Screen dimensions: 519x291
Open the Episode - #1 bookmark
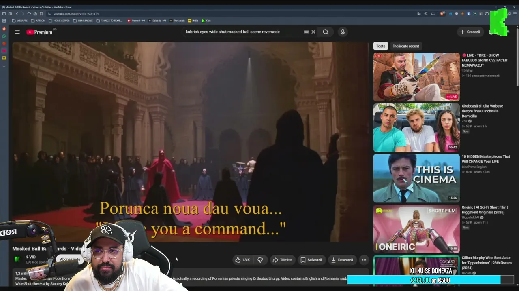[157, 21]
